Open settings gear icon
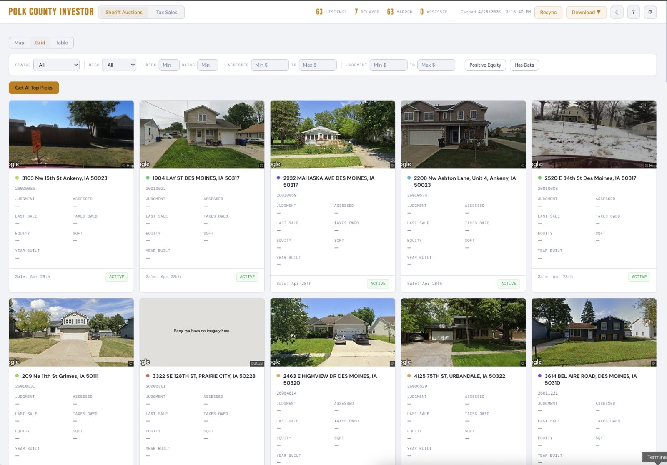Image resolution: width=667 pixels, height=465 pixels. (650, 12)
